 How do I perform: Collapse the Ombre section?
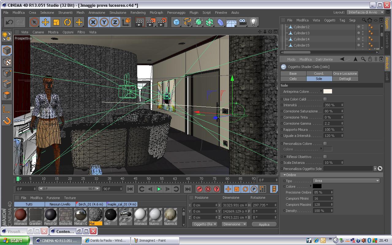285,175
